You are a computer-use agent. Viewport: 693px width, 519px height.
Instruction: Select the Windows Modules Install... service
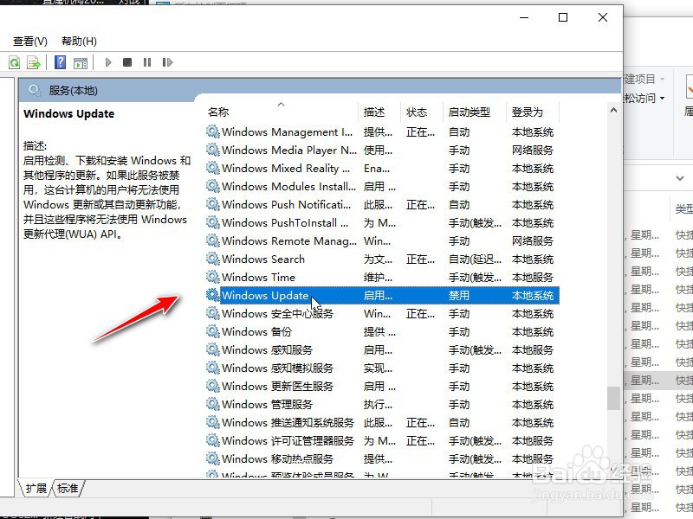click(x=382, y=186)
